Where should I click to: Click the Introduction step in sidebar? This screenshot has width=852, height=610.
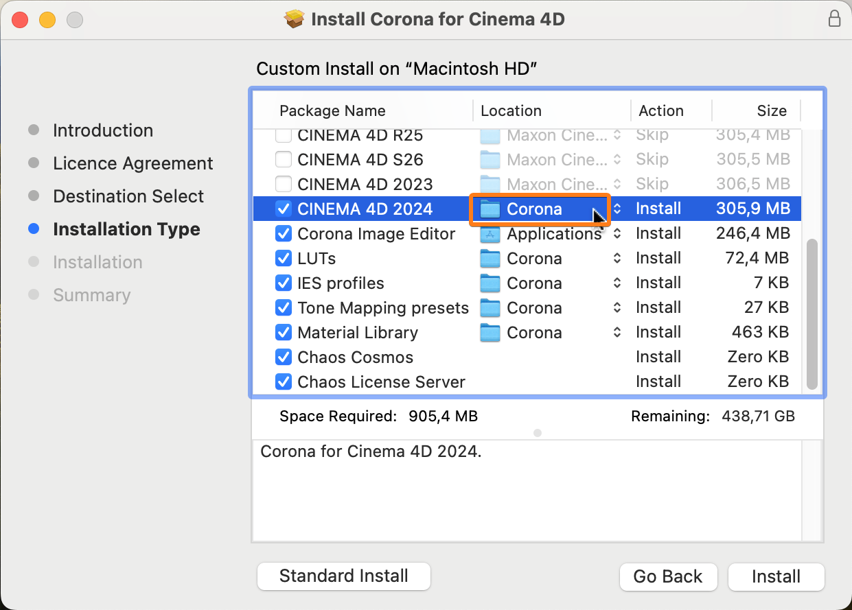point(103,130)
